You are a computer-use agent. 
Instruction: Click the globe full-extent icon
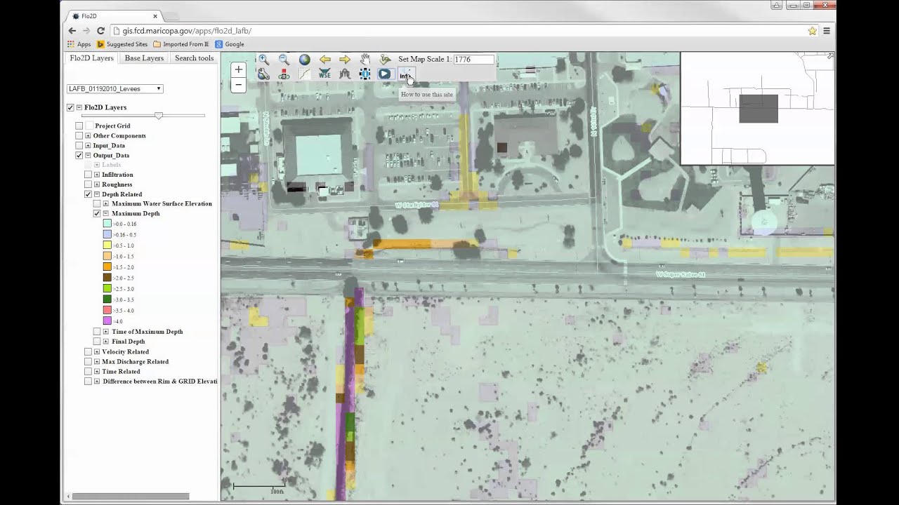click(304, 60)
